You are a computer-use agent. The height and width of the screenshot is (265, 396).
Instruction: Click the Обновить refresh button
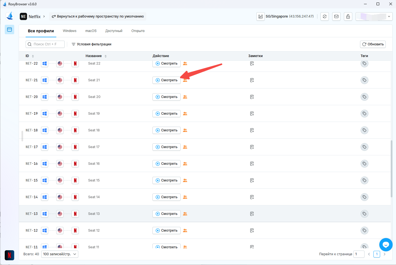pos(373,44)
